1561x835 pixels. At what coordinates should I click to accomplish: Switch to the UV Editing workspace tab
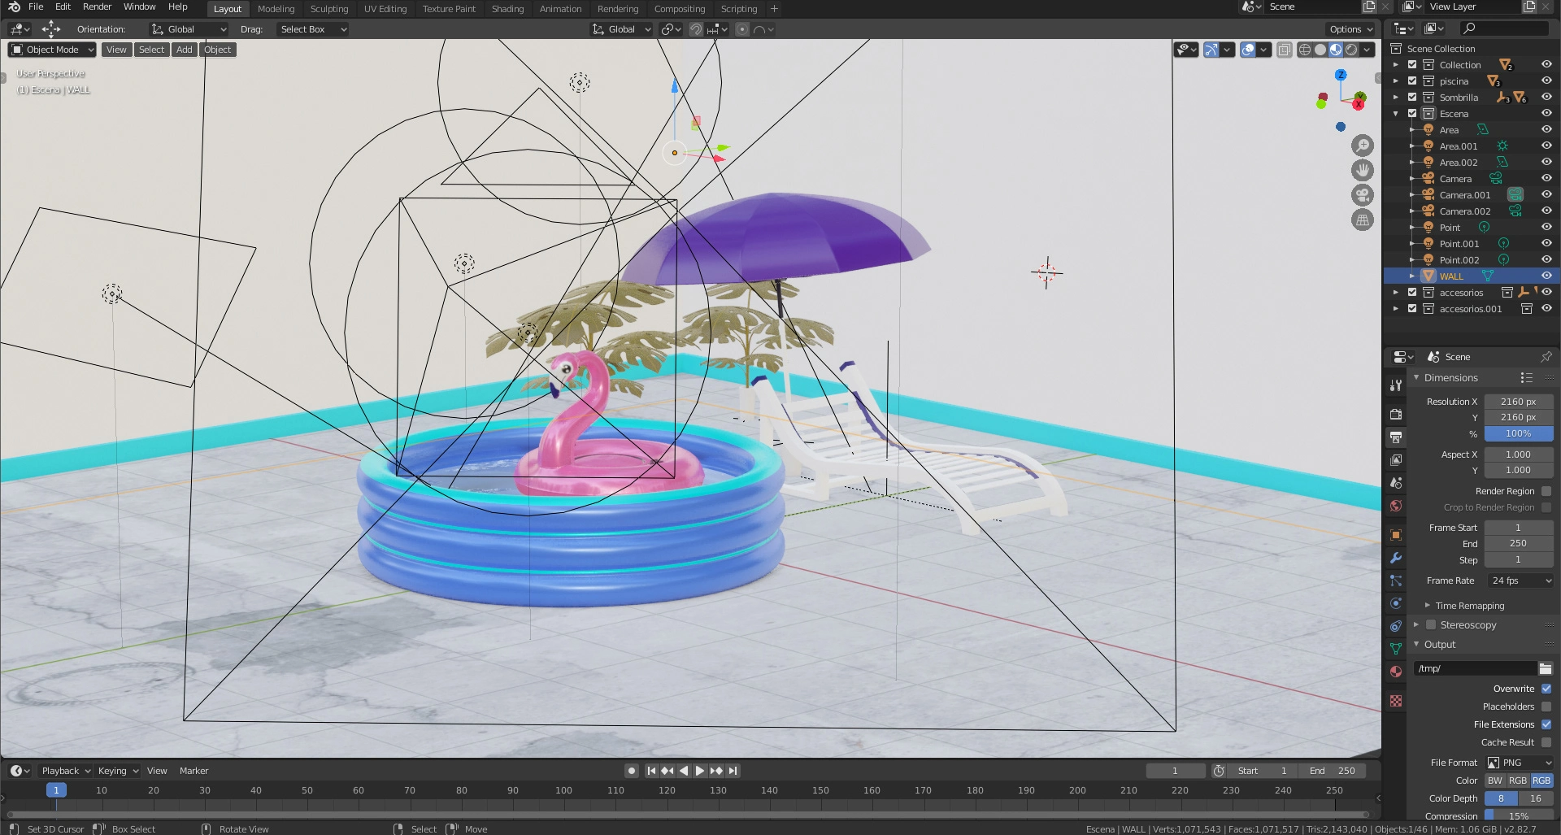[385, 9]
